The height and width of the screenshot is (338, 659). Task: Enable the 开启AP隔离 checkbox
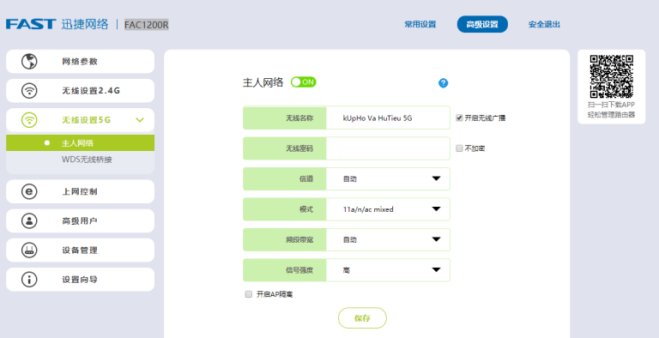click(249, 294)
